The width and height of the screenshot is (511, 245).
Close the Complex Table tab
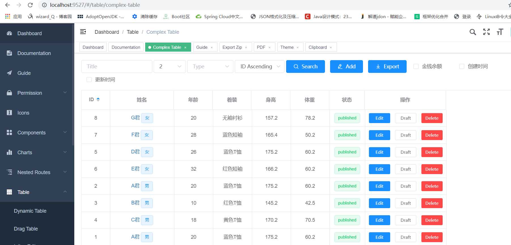(185, 47)
